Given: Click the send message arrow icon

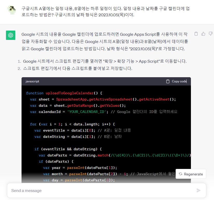Looking at the screenshot, I should pyautogui.click(x=199, y=190).
